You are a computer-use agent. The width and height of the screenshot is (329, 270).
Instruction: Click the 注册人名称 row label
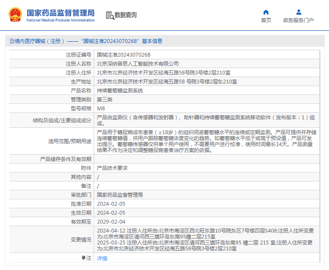click(78, 64)
